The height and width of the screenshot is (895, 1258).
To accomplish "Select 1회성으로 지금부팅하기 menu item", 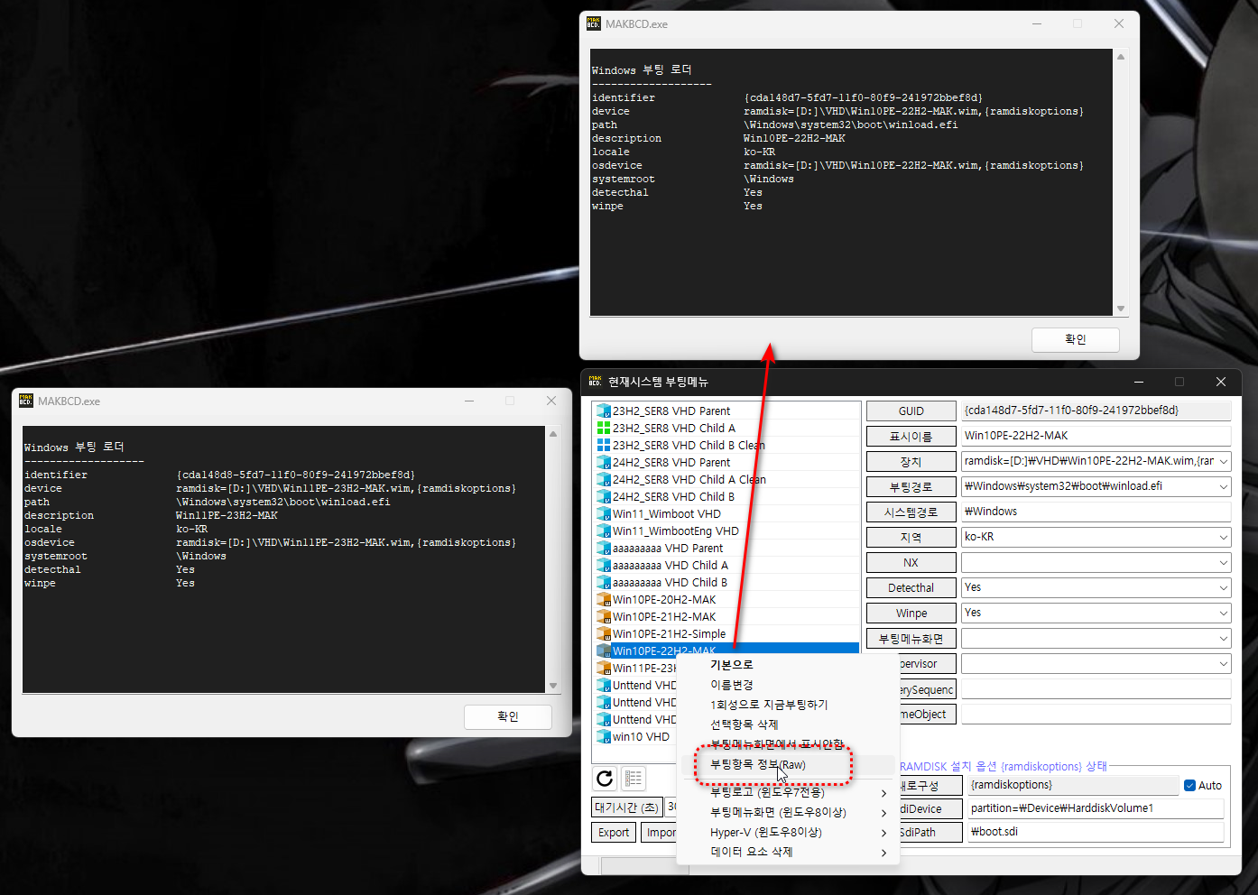I will [788, 705].
